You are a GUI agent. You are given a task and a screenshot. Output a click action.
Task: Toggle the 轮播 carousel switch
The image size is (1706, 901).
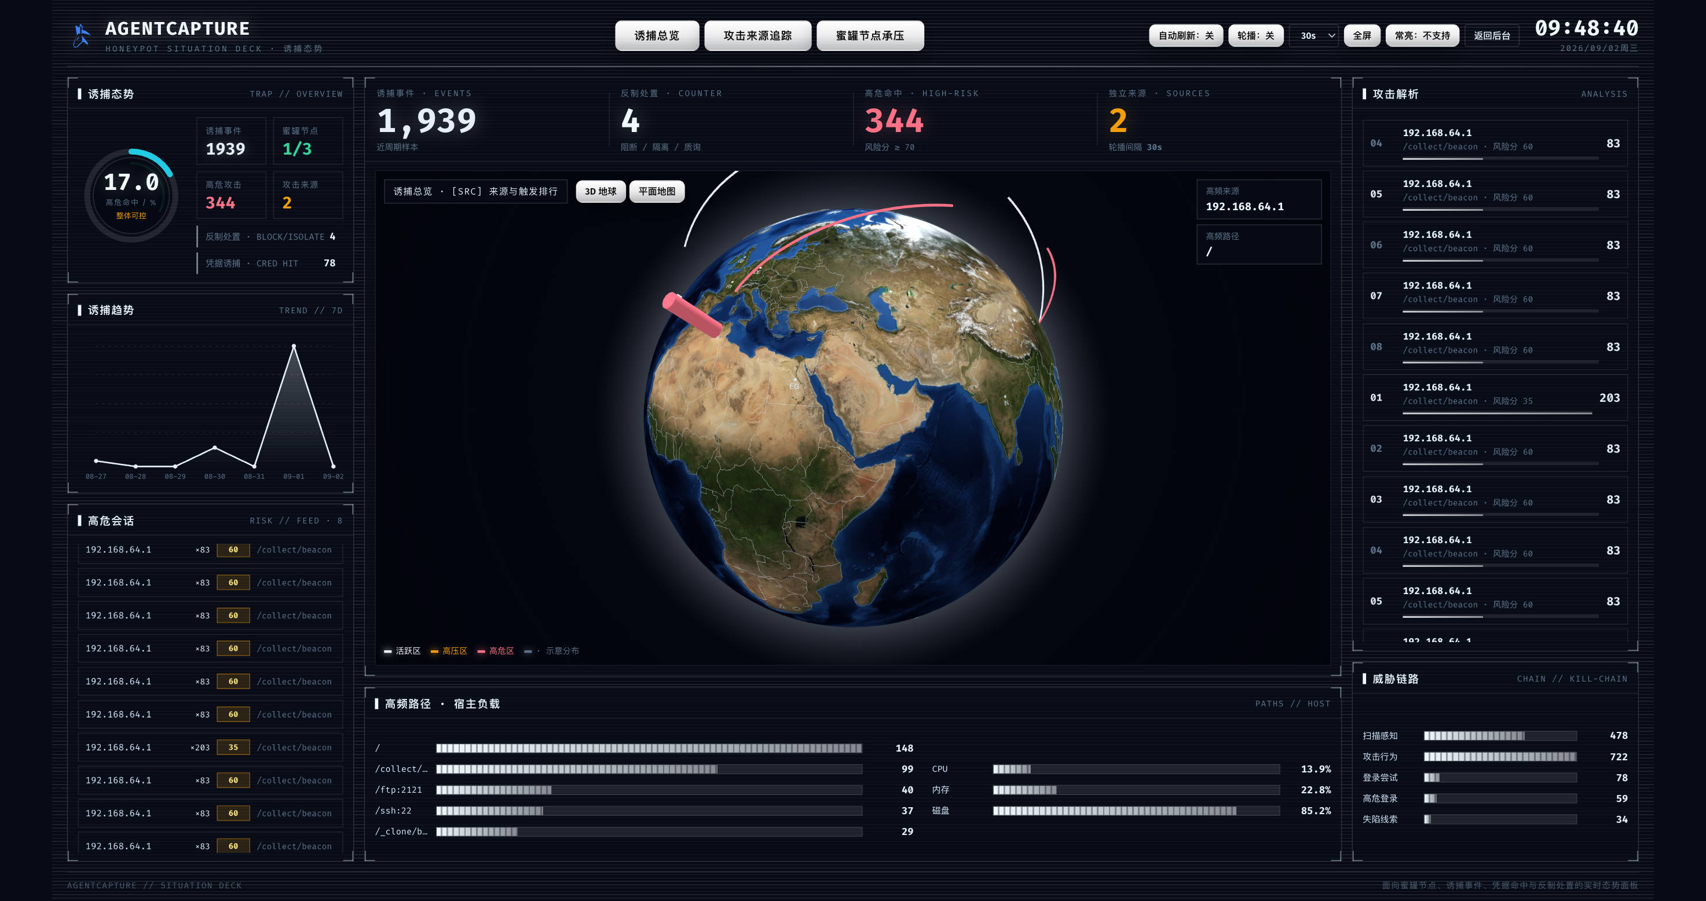(x=1255, y=36)
